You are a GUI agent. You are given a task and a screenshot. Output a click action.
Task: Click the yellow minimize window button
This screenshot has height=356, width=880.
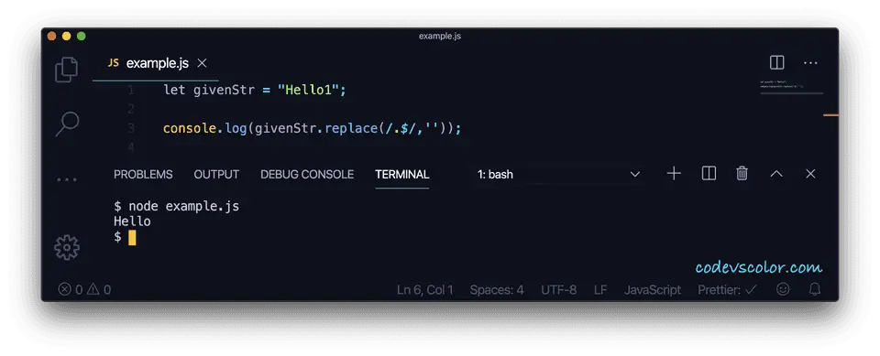(66, 36)
